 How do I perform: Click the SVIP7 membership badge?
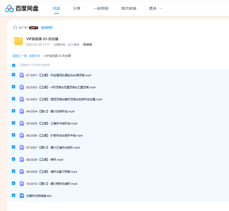pos(34,28)
